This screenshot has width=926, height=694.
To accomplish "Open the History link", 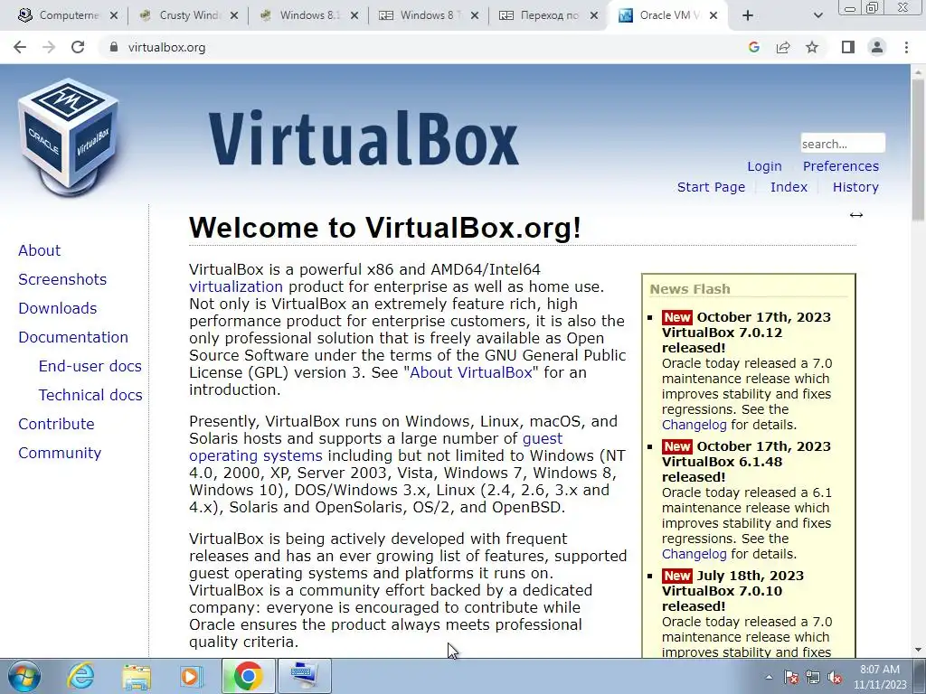I will pyautogui.click(x=855, y=187).
